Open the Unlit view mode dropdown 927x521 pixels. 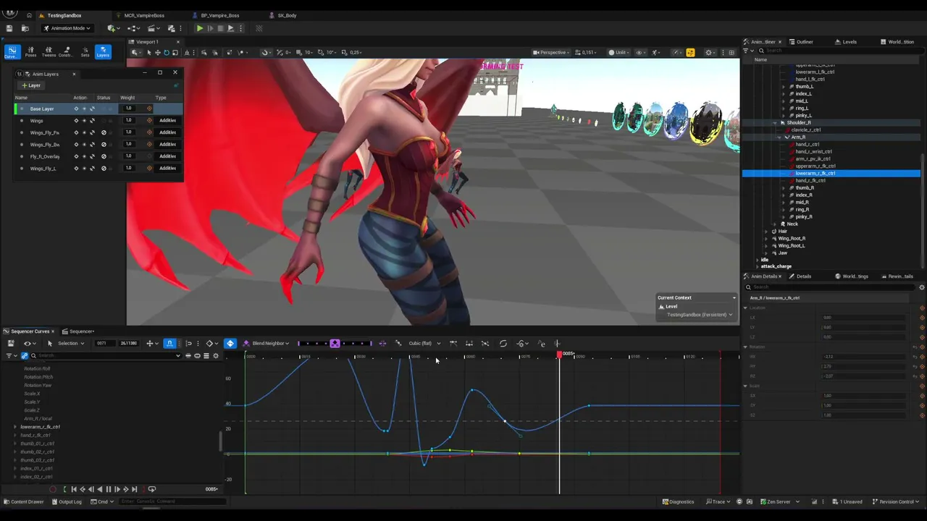pyautogui.click(x=618, y=52)
